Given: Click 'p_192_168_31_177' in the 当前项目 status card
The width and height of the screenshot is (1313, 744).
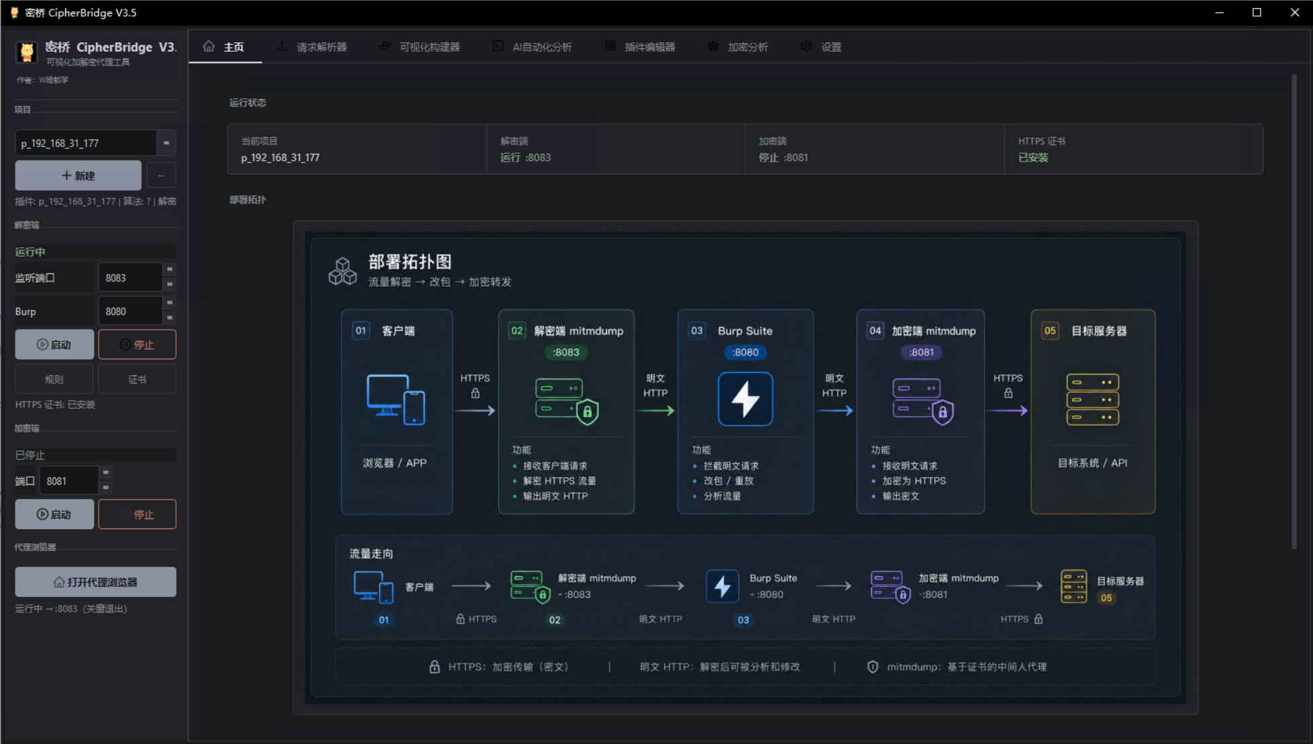Looking at the screenshot, I should (x=281, y=158).
